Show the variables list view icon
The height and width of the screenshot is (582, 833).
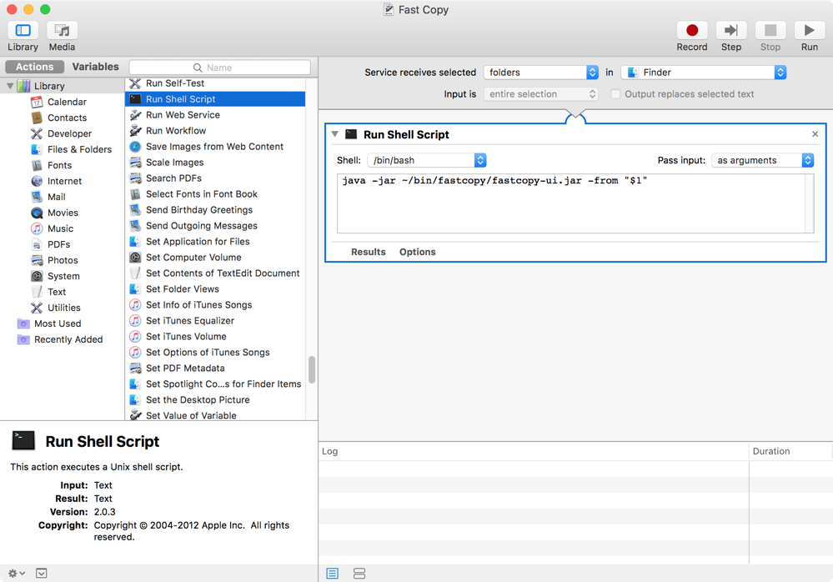click(359, 574)
